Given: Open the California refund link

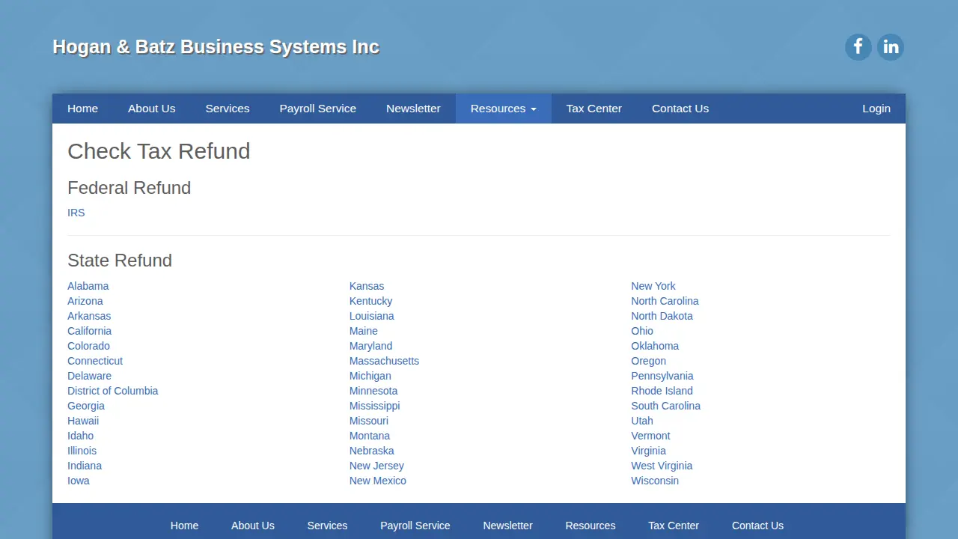Looking at the screenshot, I should [90, 331].
